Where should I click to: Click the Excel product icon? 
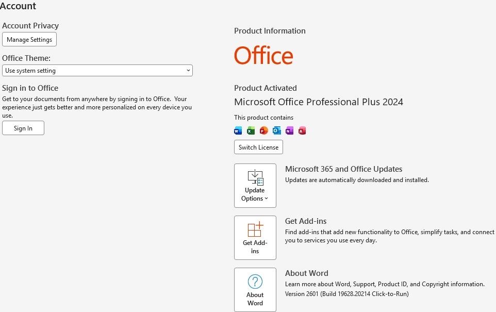[251, 130]
